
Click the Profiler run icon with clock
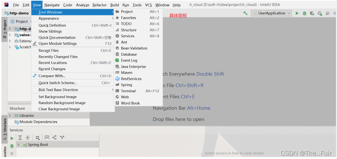click(x=320, y=13)
